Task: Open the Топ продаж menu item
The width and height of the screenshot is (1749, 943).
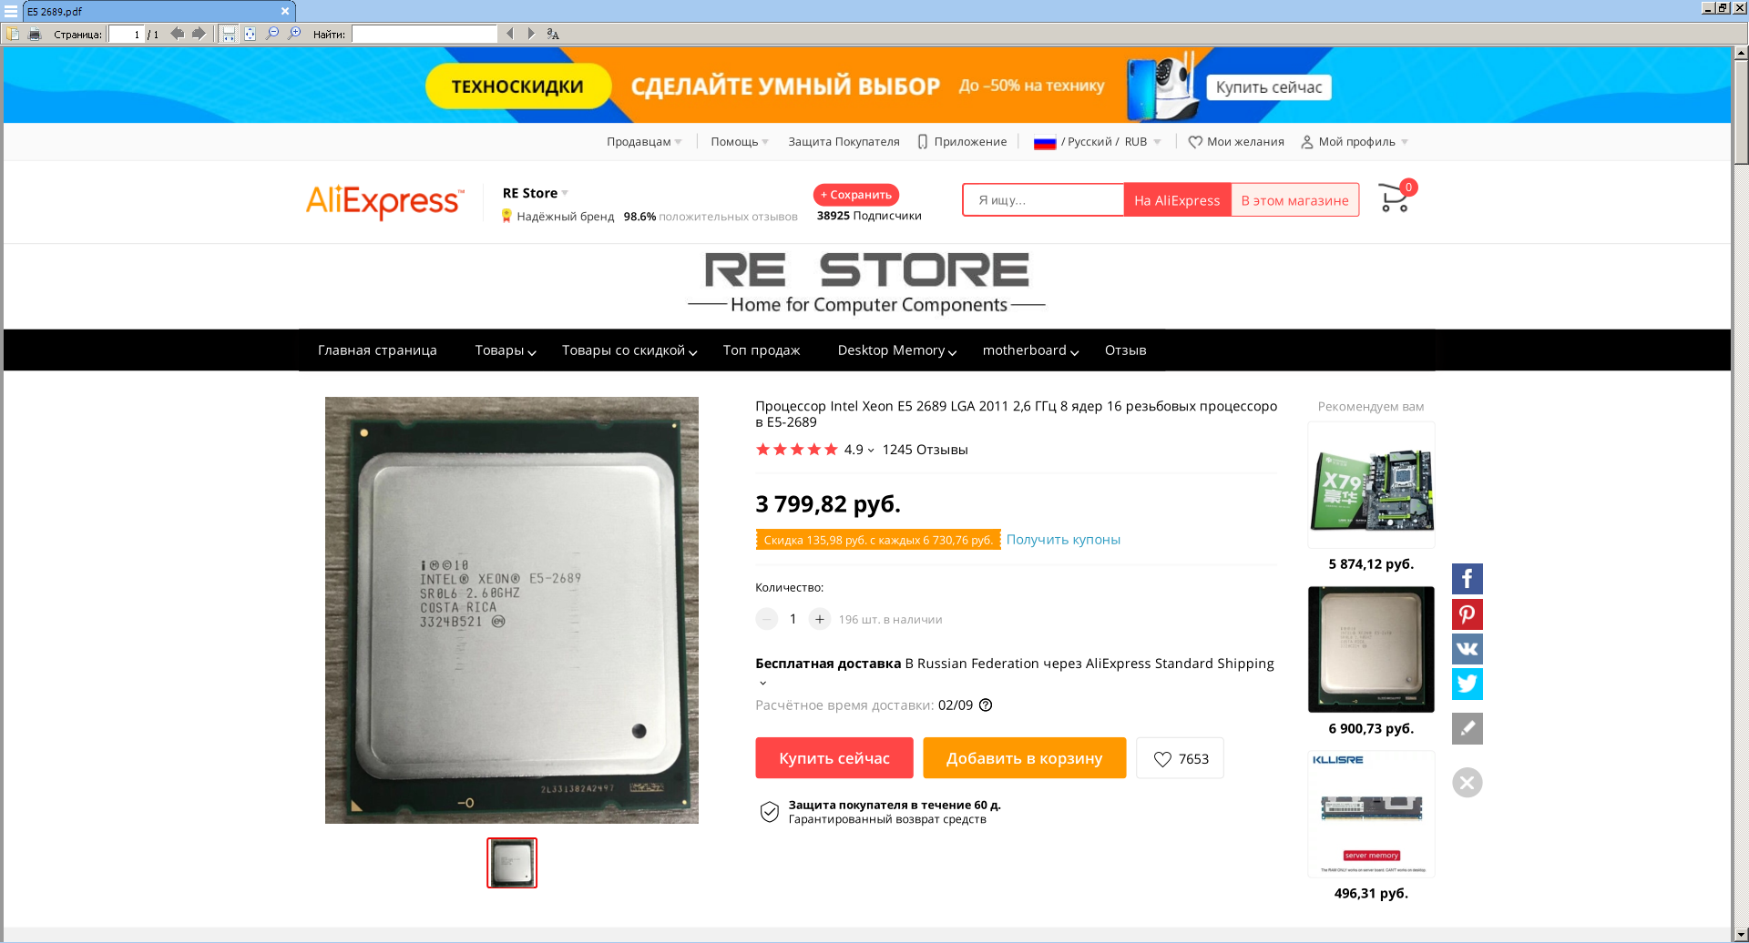Action: point(762,350)
